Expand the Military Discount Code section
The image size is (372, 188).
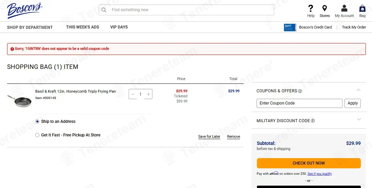359,119
